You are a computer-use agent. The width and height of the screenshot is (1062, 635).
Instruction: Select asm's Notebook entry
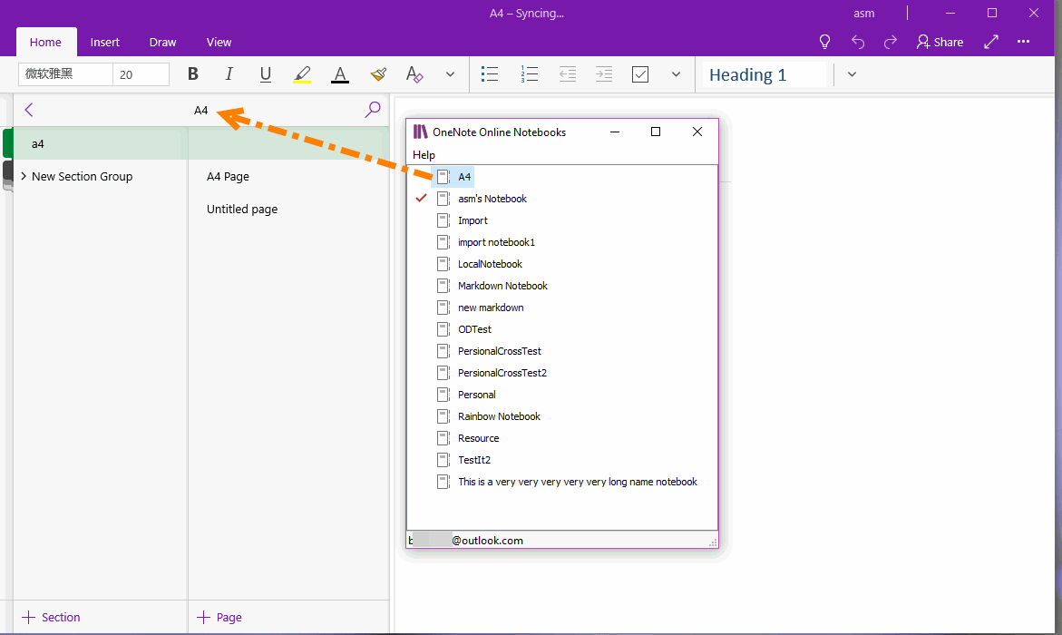[492, 199]
